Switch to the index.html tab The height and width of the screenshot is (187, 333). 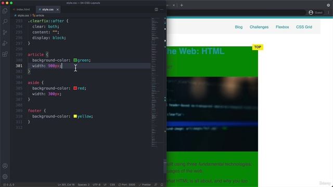pyautogui.click(x=21, y=9)
